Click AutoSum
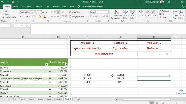Image resolution: width=186 pixels, height=104 pixels. [164, 11]
